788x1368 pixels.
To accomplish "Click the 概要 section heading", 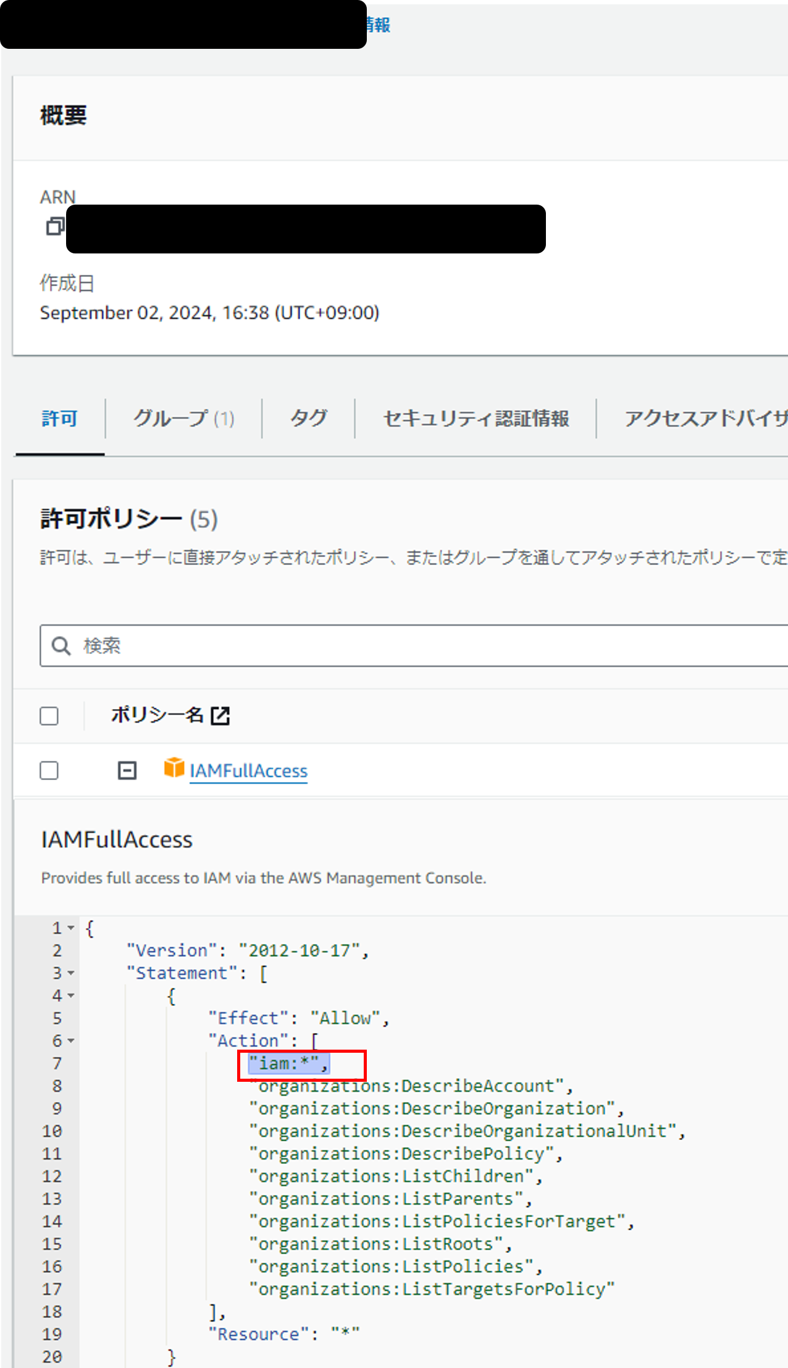I will coord(64,116).
